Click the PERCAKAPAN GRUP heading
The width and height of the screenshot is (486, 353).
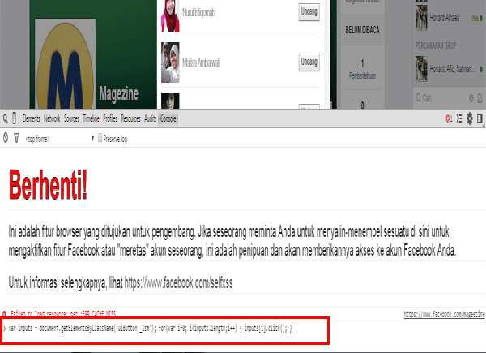click(436, 45)
